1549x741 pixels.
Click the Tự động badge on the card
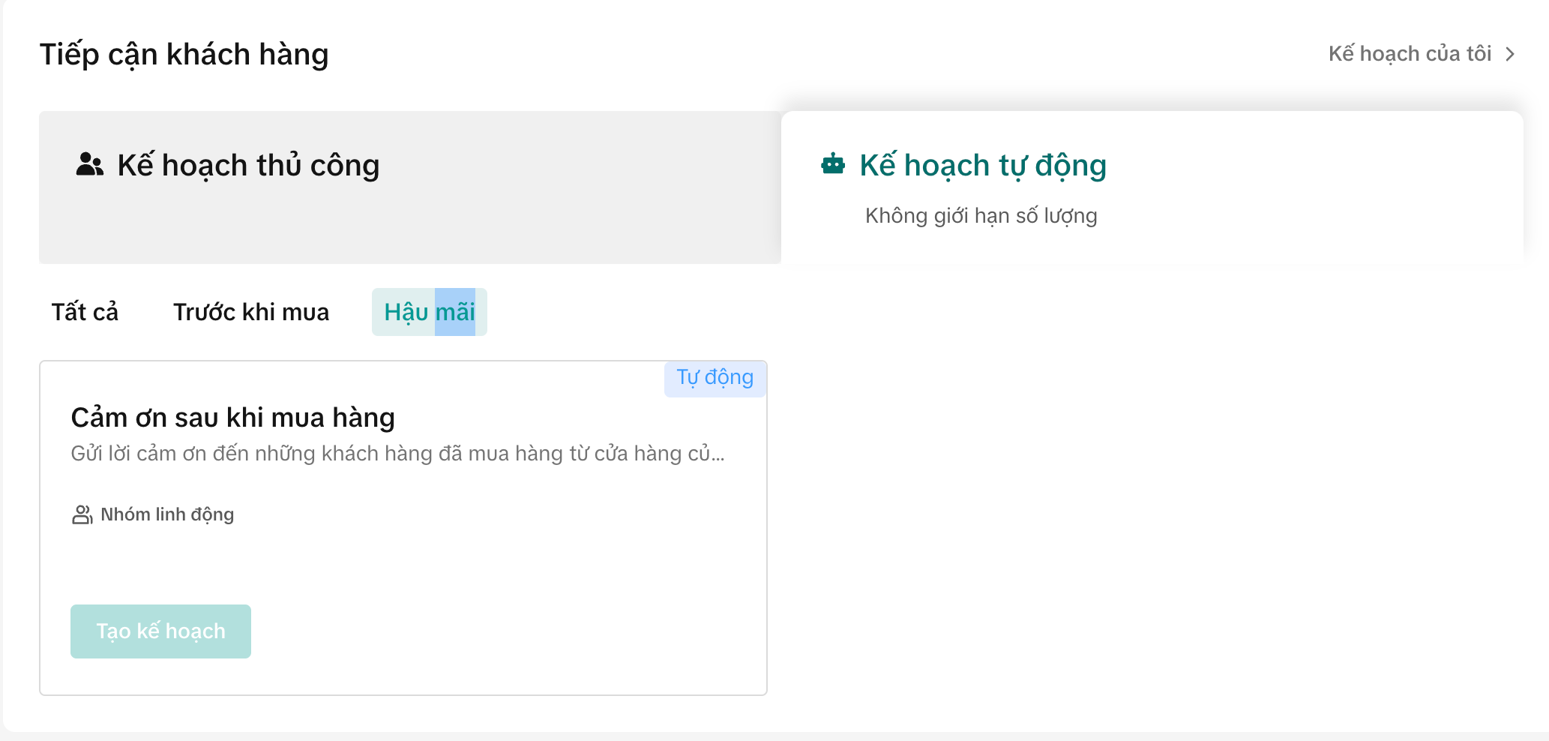[x=715, y=377]
